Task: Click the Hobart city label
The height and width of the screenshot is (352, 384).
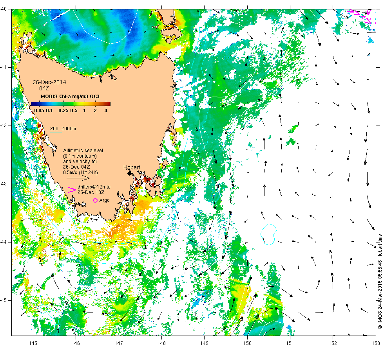Action: pyautogui.click(x=132, y=167)
